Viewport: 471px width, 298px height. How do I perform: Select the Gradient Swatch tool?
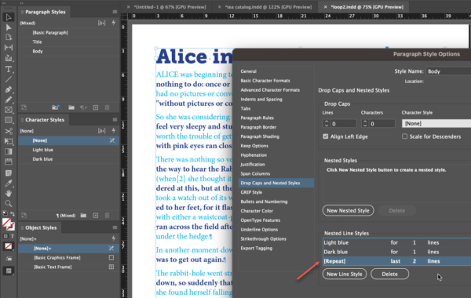click(9, 151)
